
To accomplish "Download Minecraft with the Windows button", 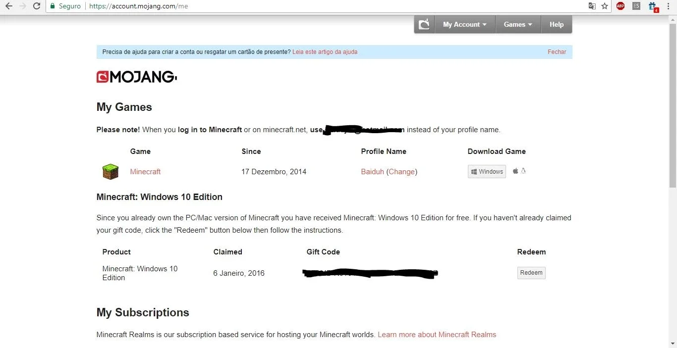I will click(x=487, y=172).
